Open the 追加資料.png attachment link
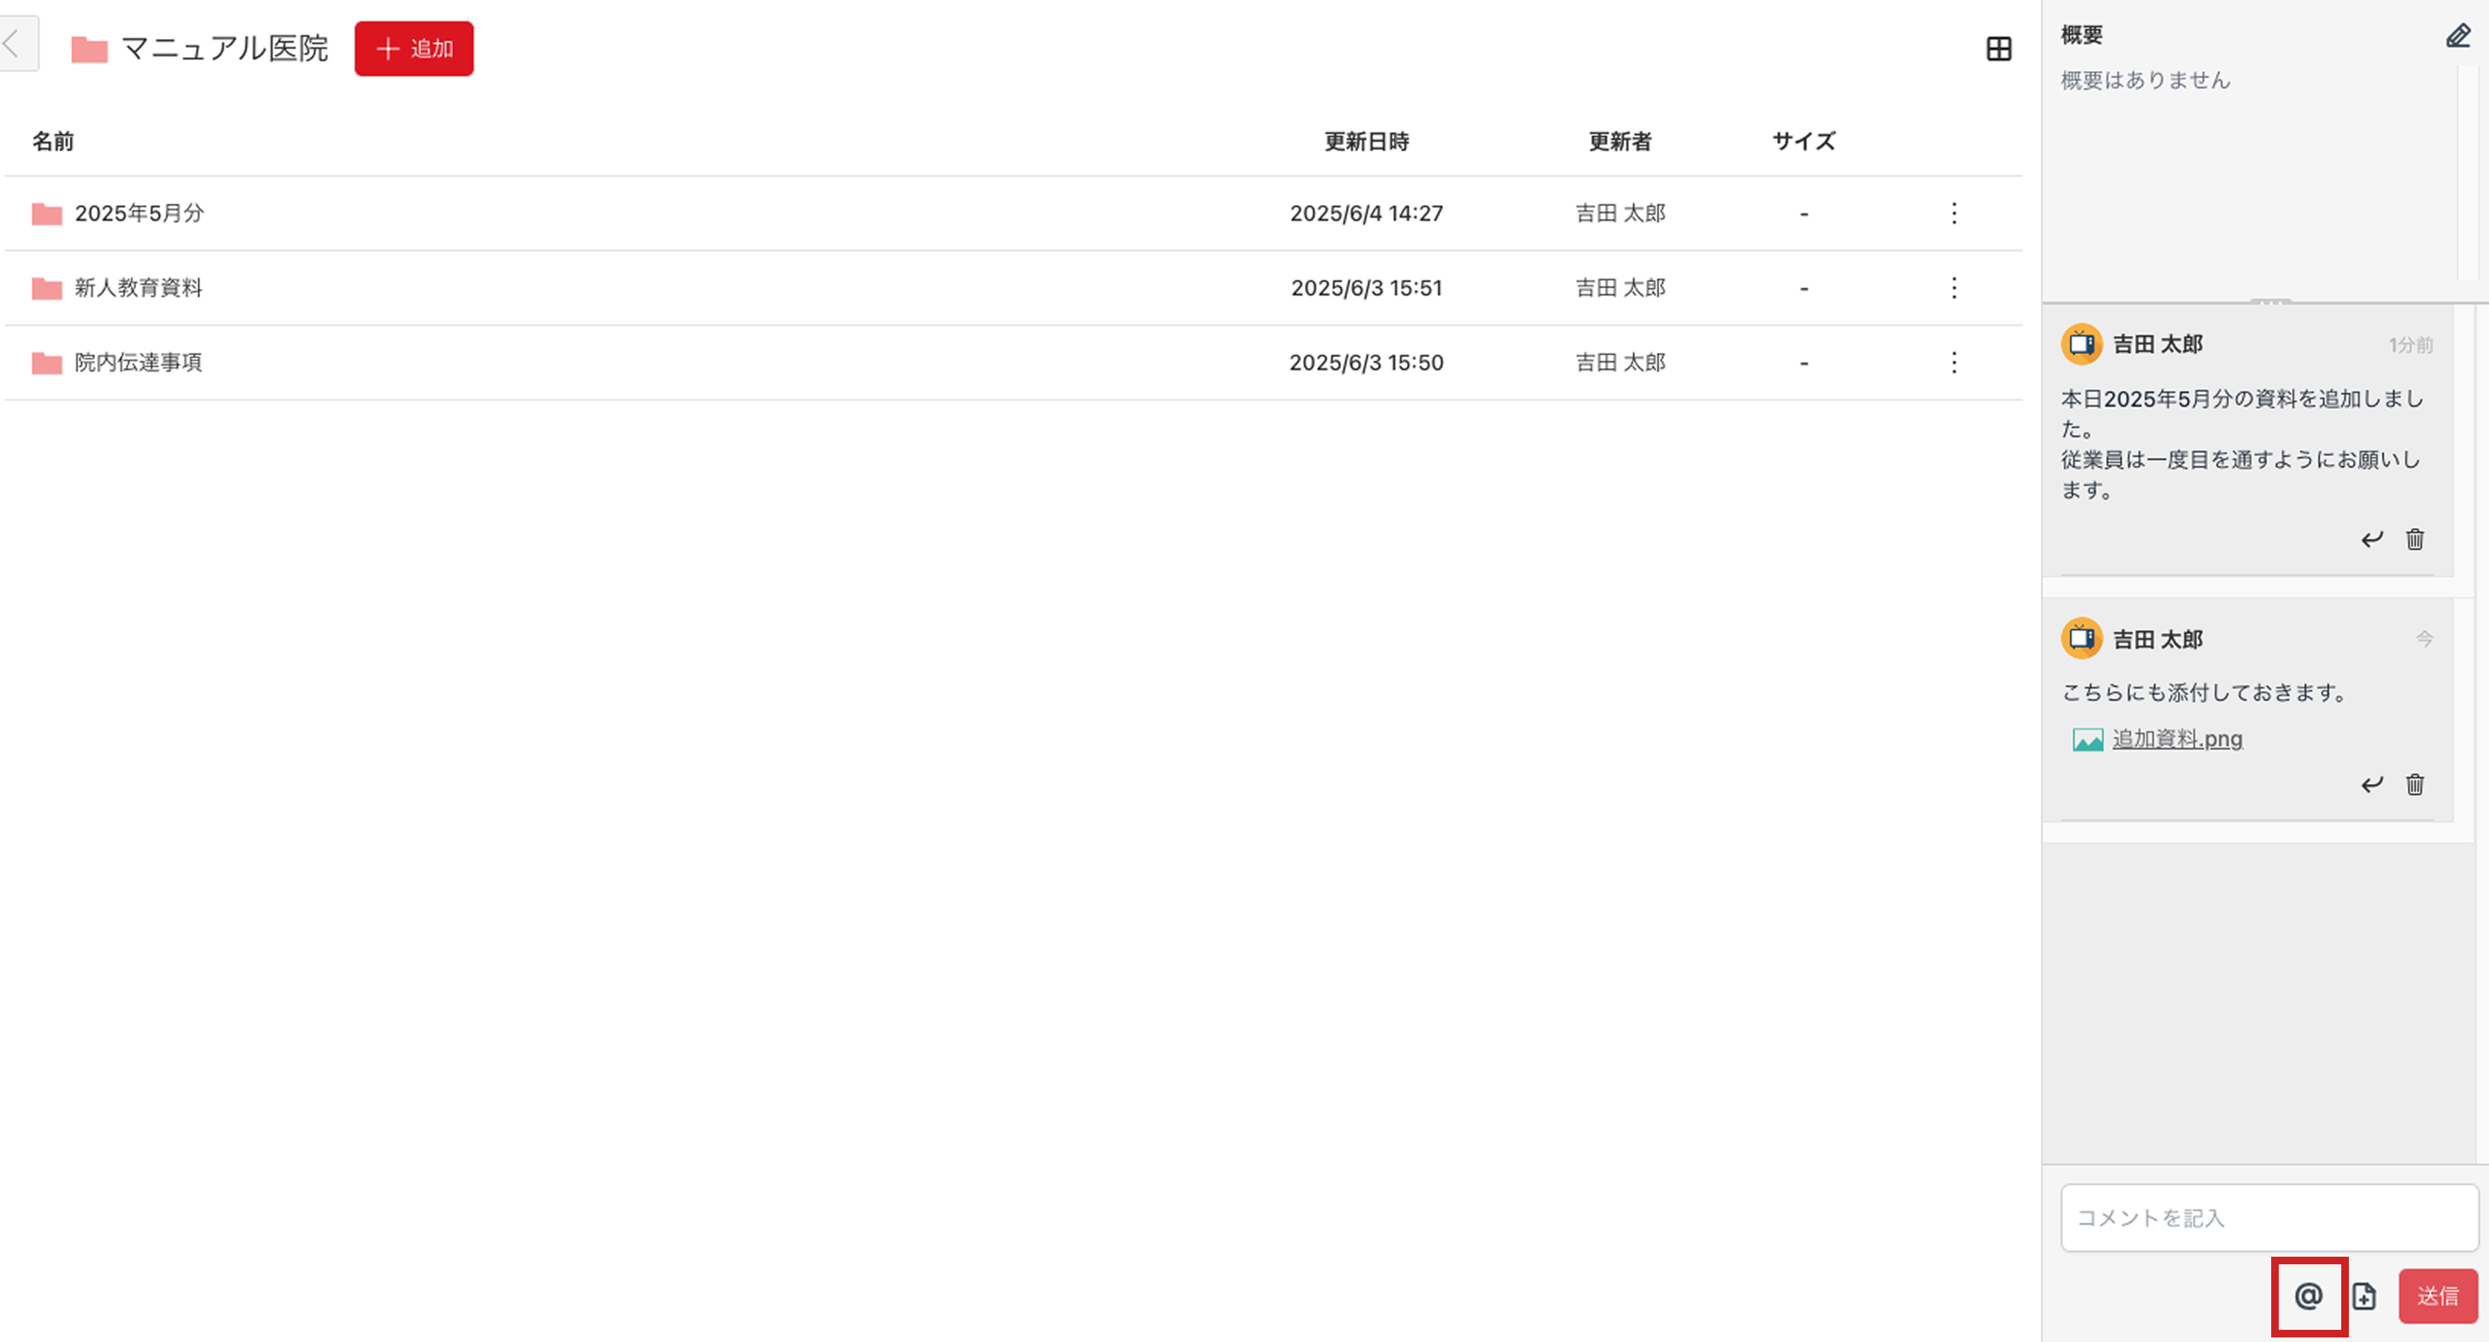This screenshot has height=1342, width=2489. [2177, 739]
